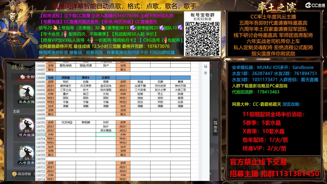Select the cell containing 刘备
The image size is (327, 184).
click(x=86, y=82)
